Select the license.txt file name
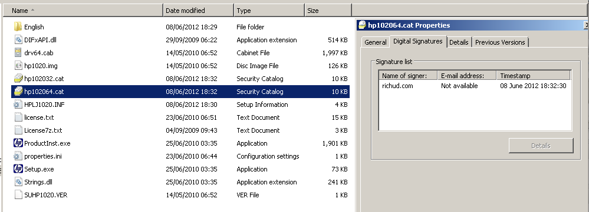The image size is (589, 212). pyautogui.click(x=39, y=117)
